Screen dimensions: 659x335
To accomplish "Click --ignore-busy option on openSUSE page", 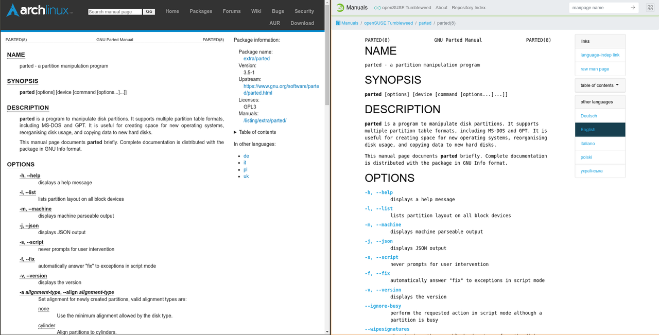I will tap(383, 306).
